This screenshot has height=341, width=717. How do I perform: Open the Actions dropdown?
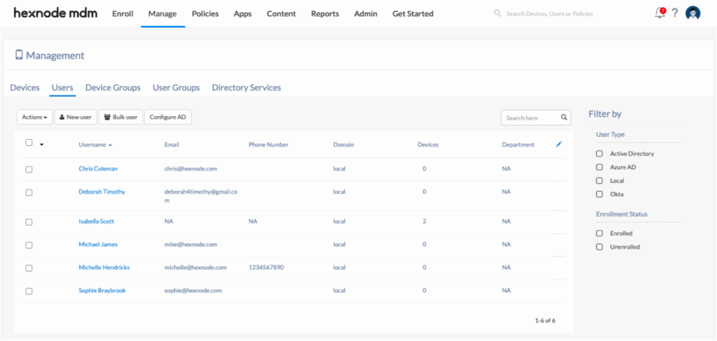(34, 117)
